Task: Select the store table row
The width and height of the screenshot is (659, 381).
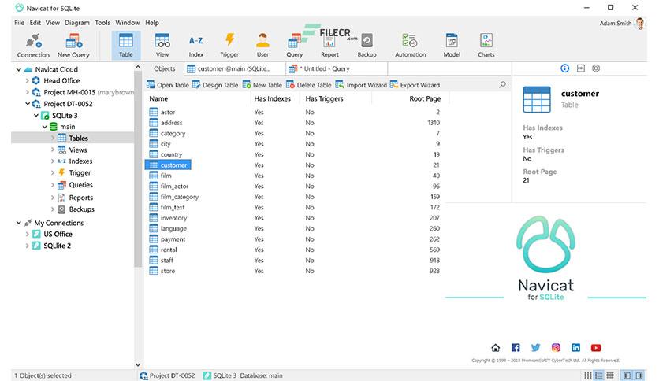Action: click(x=295, y=271)
